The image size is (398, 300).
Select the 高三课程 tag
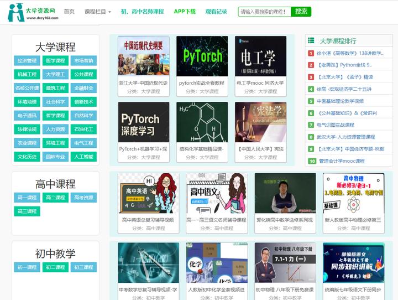(x=27, y=211)
